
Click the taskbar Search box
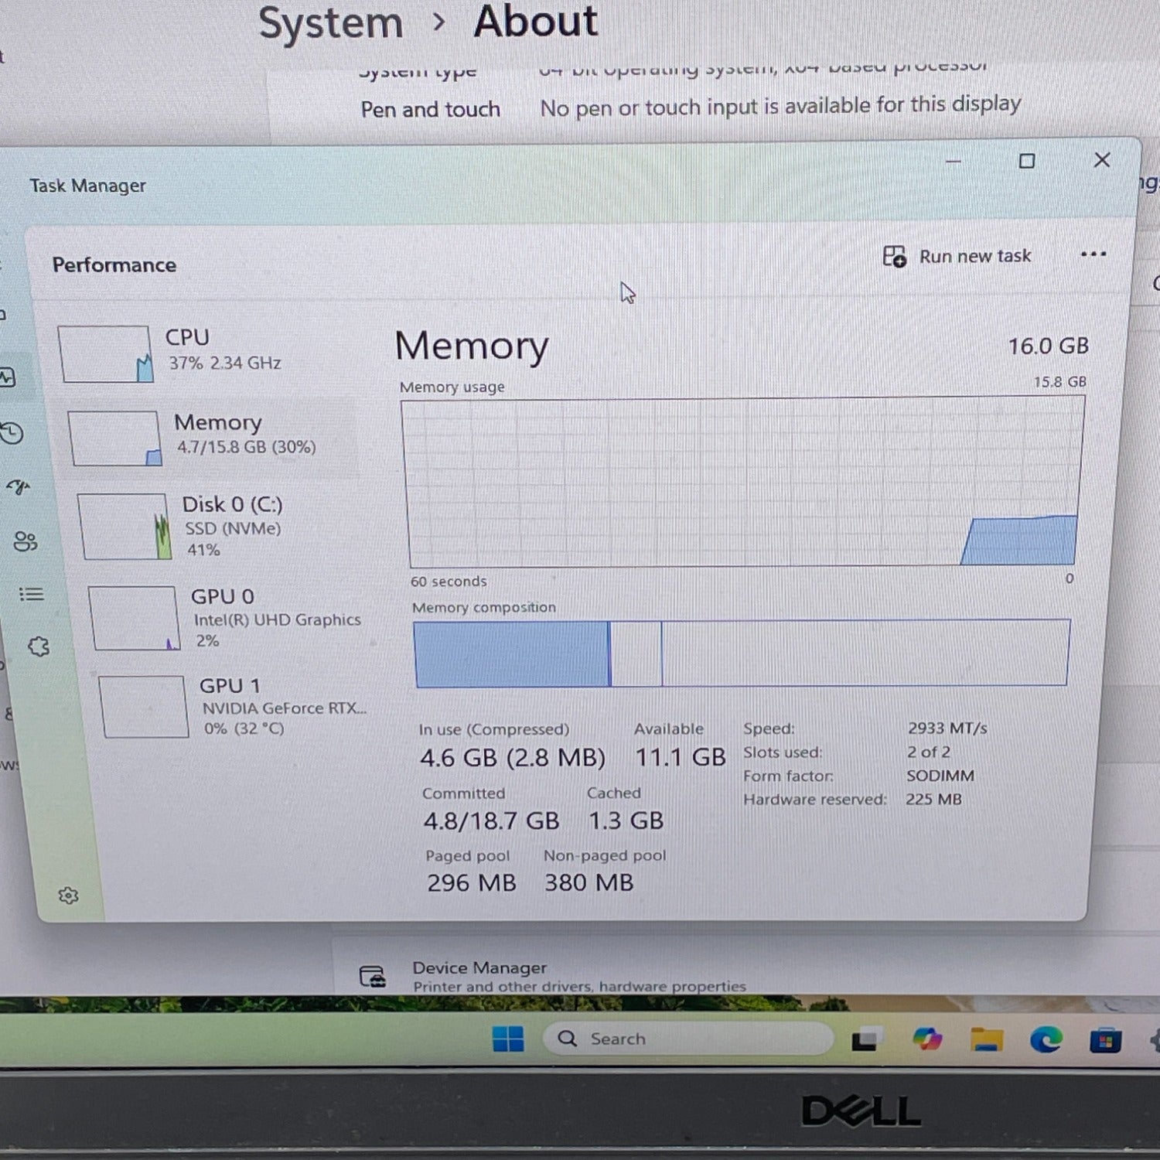point(688,1039)
